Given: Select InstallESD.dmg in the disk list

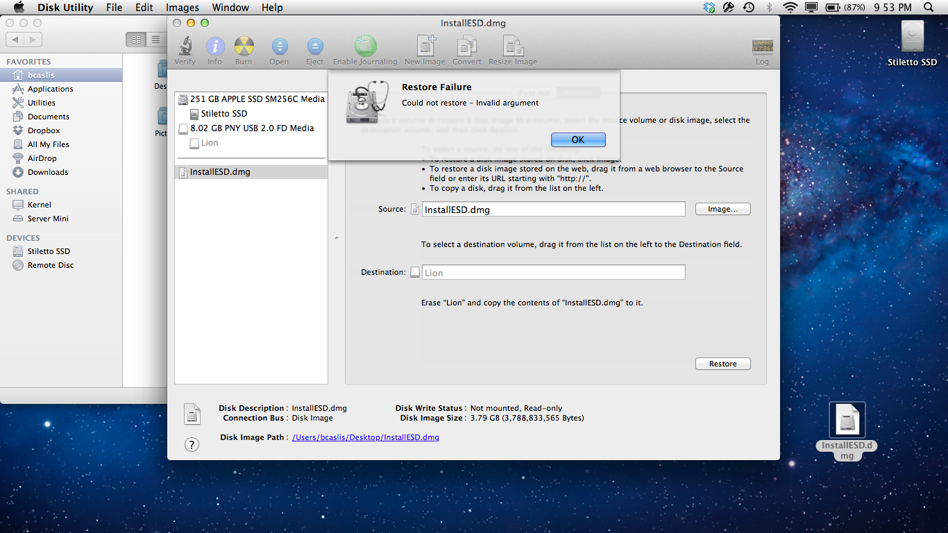Looking at the screenshot, I should (251, 172).
